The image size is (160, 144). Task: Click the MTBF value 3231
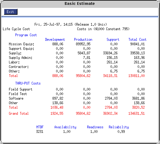pos(40,132)
